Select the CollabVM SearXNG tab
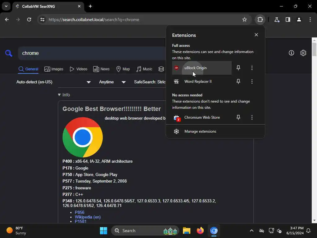 click(48, 6)
